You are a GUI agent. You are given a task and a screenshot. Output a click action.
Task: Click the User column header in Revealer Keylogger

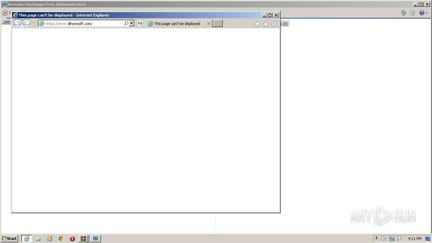(6, 22)
